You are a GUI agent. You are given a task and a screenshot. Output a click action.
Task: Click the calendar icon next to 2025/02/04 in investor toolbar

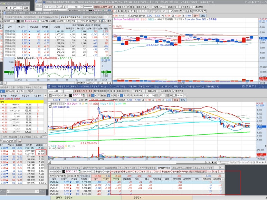(x=93, y=171)
